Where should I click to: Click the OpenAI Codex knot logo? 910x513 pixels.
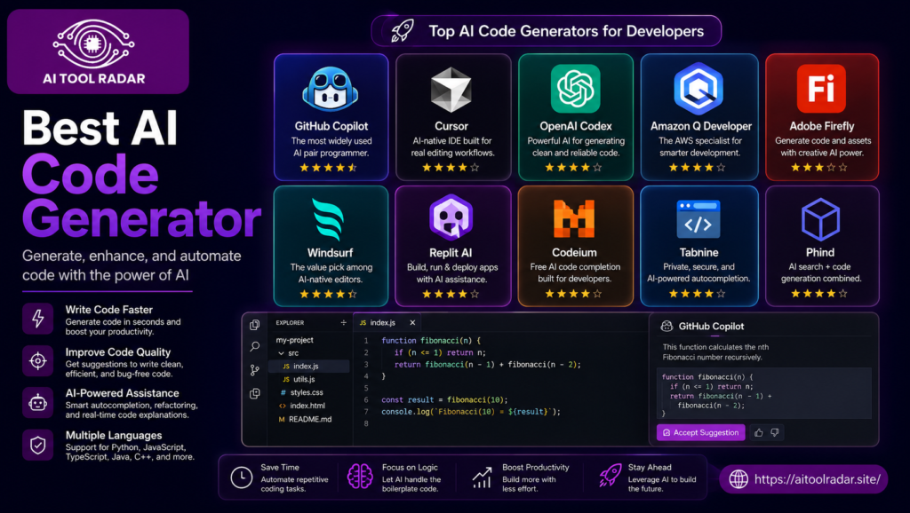[x=575, y=88]
